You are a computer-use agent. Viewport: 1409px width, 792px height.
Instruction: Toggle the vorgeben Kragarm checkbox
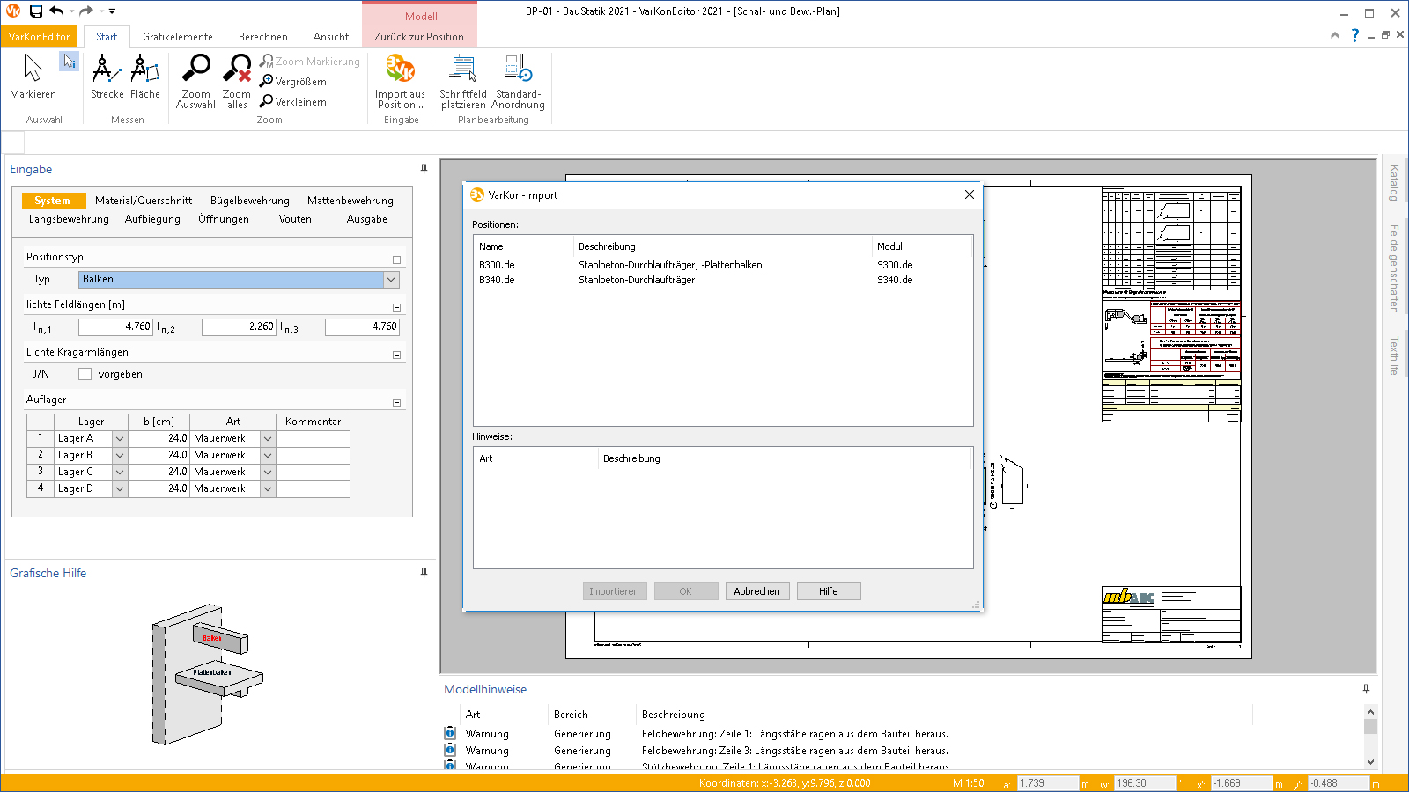(x=85, y=374)
